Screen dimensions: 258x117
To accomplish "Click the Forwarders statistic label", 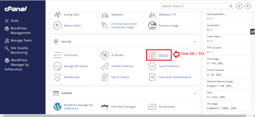I will pyautogui.click(x=213, y=25).
